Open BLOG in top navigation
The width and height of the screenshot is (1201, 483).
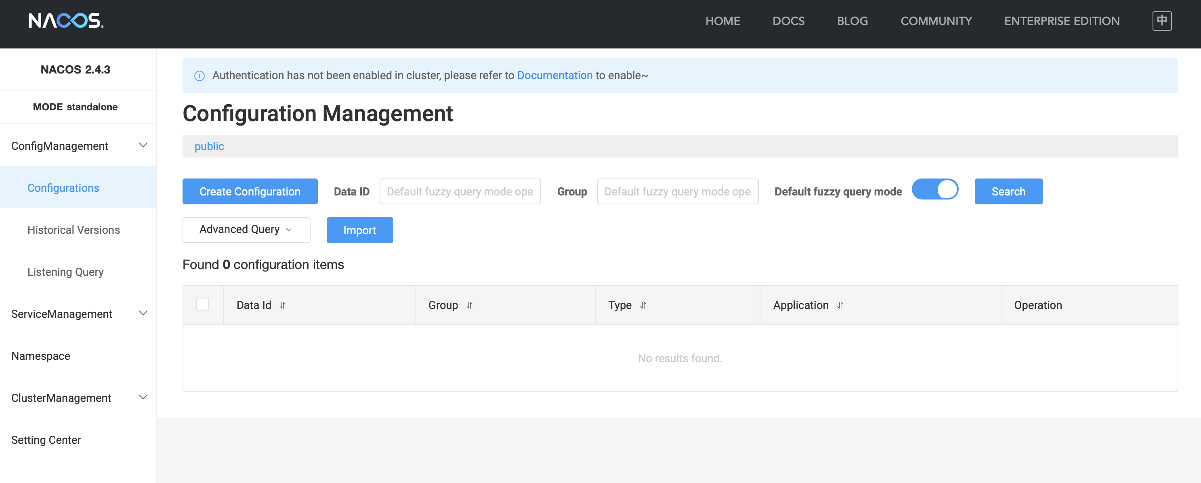[x=852, y=21]
